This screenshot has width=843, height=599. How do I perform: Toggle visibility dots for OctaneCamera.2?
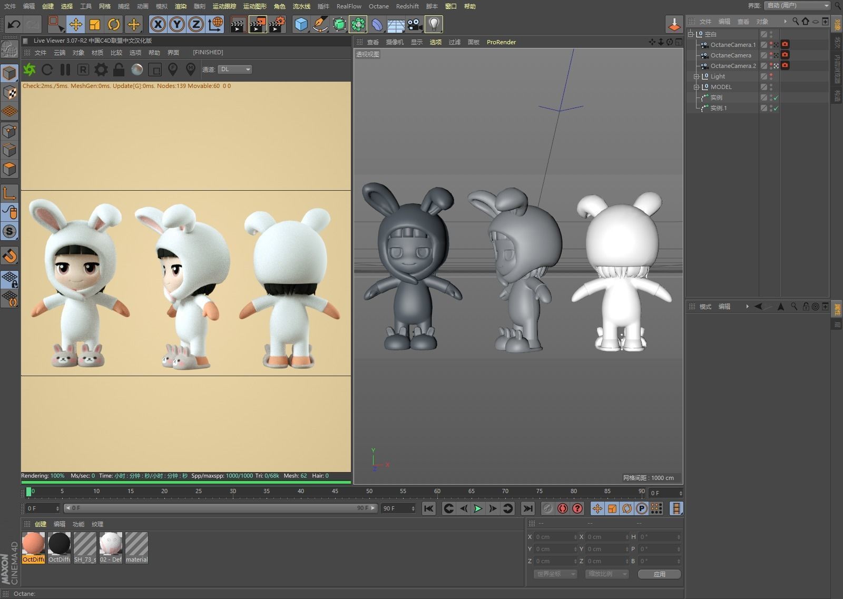coord(771,66)
